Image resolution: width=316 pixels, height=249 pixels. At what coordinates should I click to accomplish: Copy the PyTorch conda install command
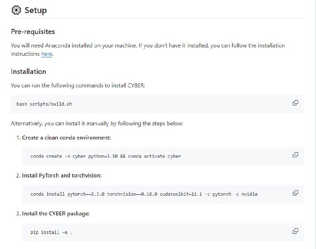click(x=295, y=193)
